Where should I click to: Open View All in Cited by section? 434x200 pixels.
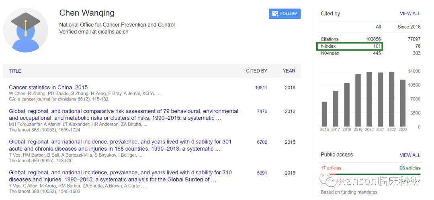click(410, 14)
